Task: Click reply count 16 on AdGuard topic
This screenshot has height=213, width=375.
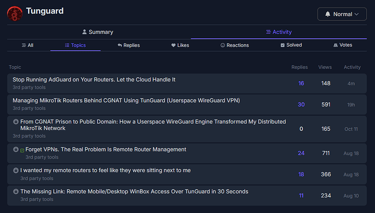Action: [301, 84]
